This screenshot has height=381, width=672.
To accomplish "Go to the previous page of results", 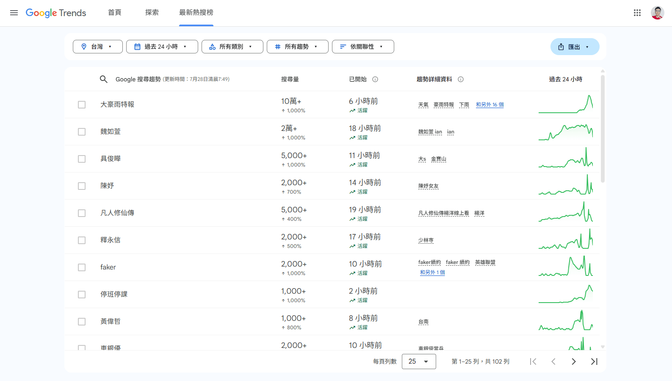I will pyautogui.click(x=553, y=362).
